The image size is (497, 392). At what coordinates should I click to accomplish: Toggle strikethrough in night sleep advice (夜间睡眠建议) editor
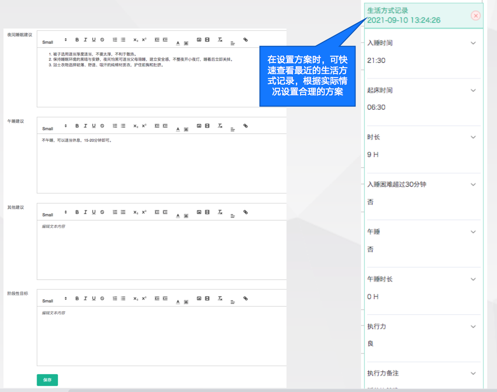102,40
